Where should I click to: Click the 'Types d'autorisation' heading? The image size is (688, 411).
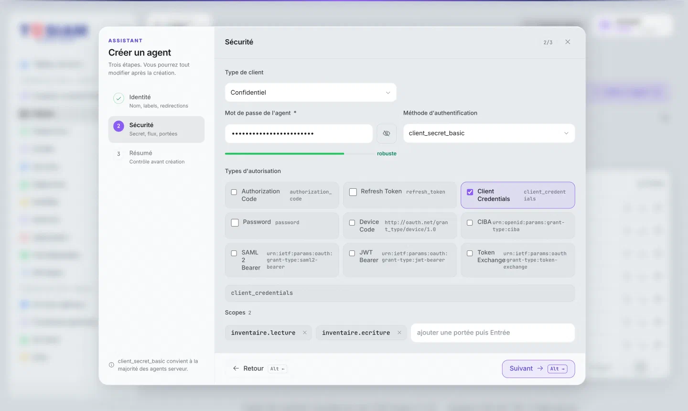253,171
